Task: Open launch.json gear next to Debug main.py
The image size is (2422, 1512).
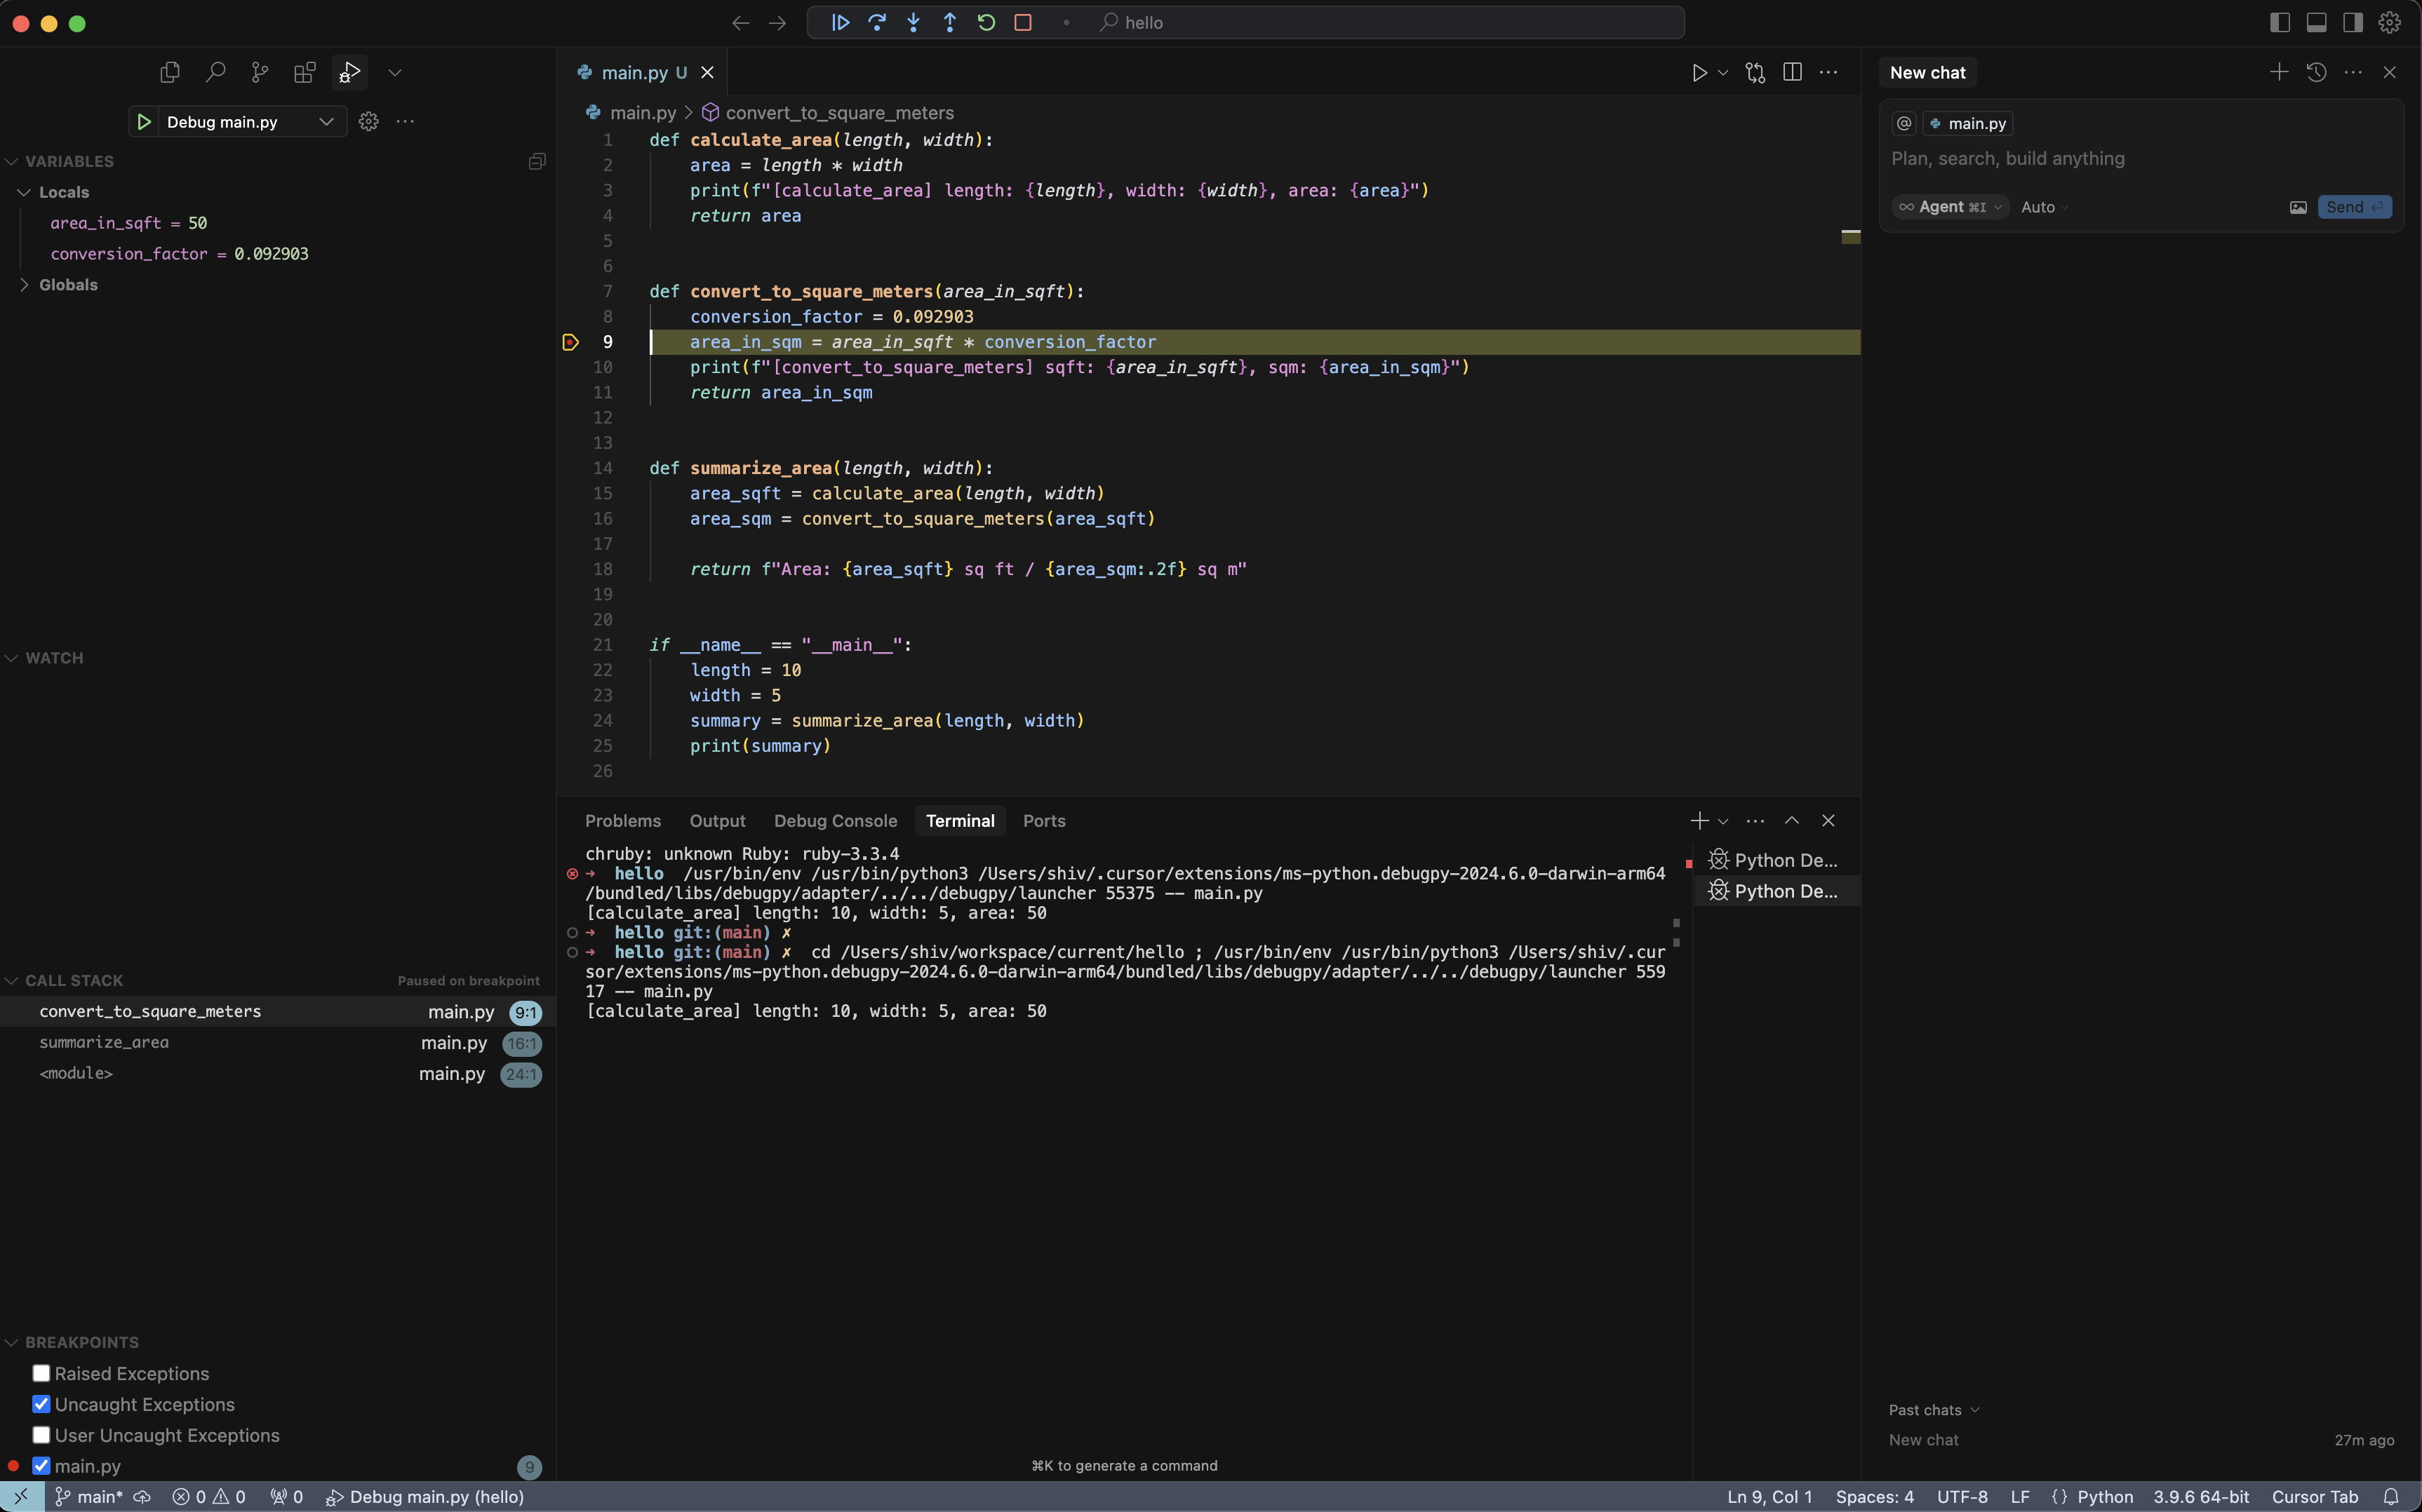Action: pyautogui.click(x=368, y=122)
